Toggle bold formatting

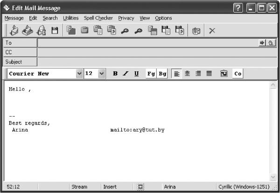pyautogui.click(x=115, y=74)
